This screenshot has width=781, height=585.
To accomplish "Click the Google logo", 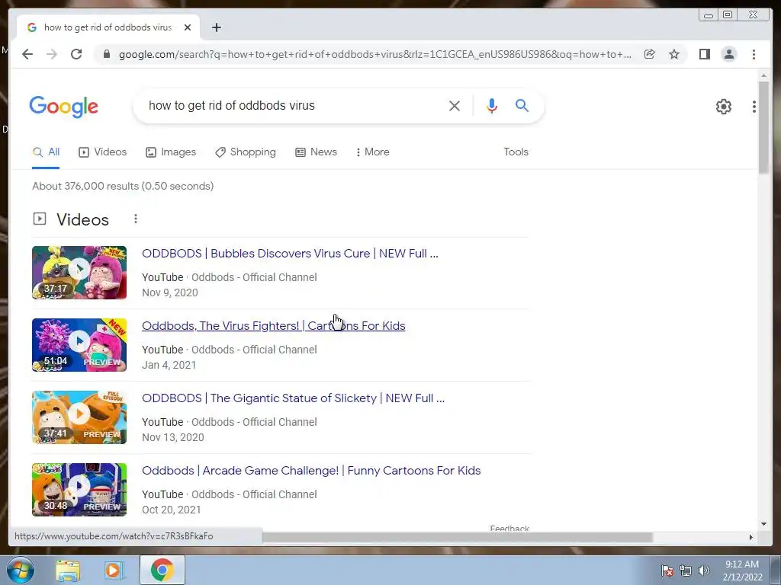I will 64,107.
